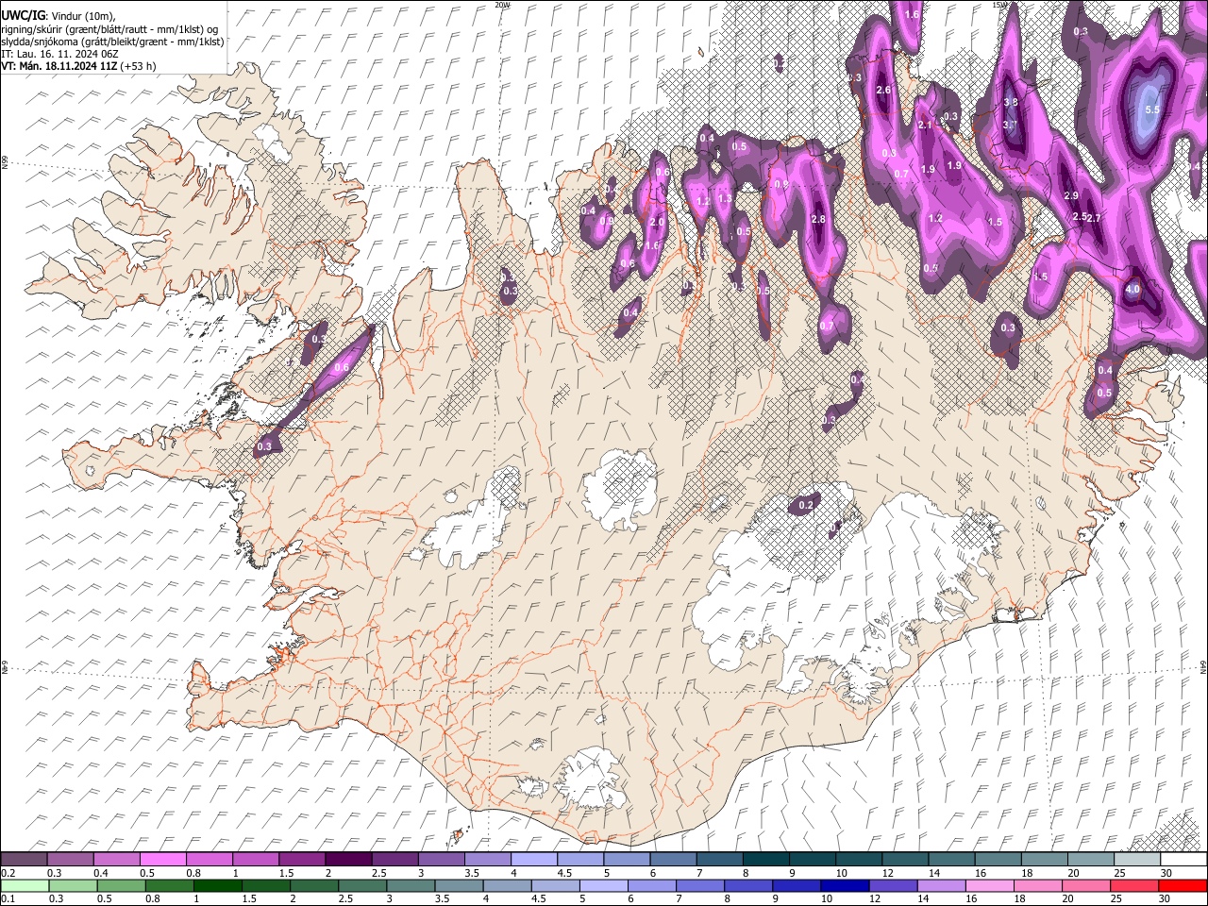Click the 'UWC/IG: Vindur (10m),' title text

pos(59,16)
